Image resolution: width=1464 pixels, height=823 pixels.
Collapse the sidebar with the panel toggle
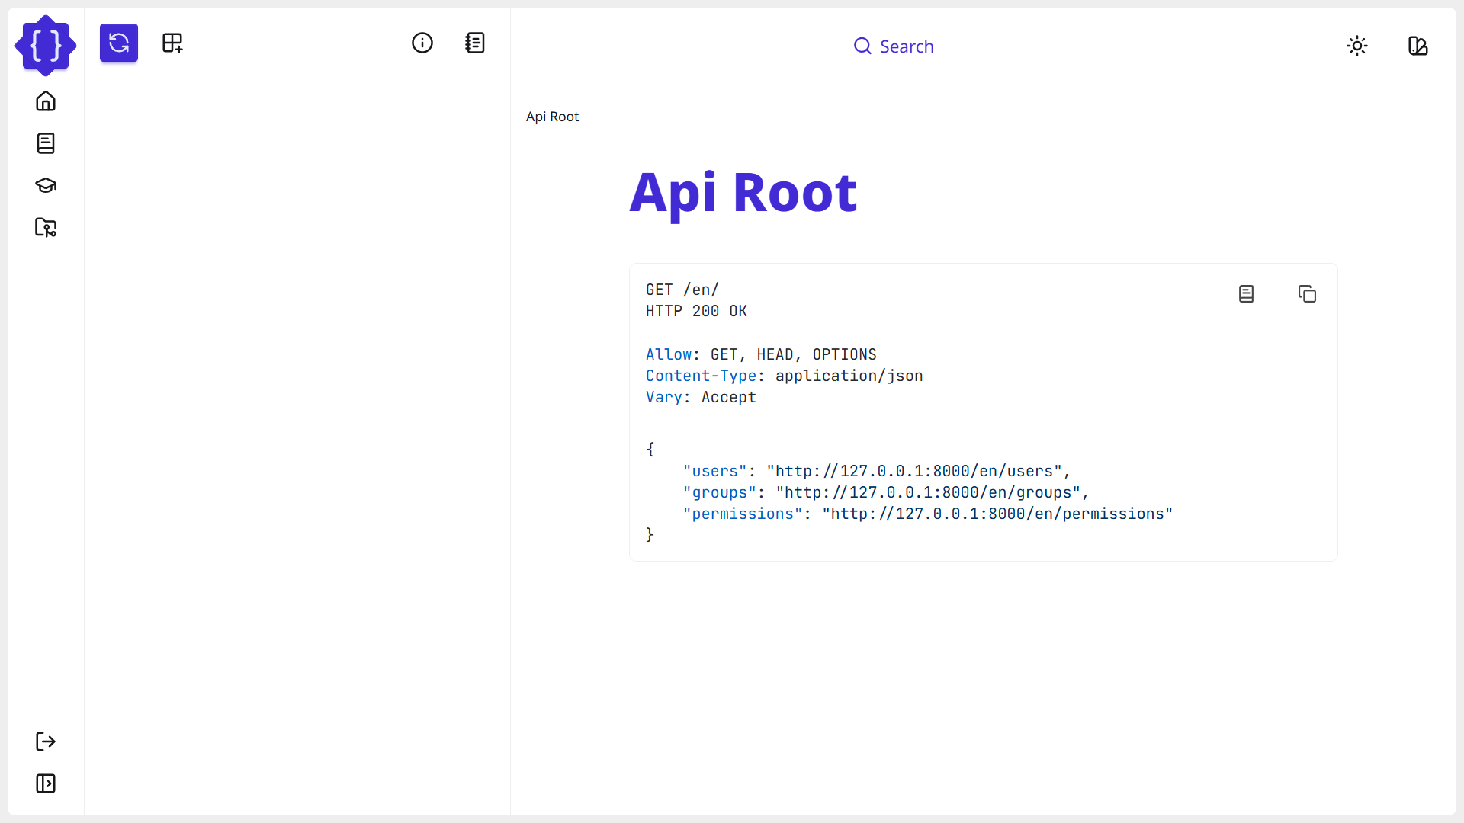pyautogui.click(x=46, y=783)
